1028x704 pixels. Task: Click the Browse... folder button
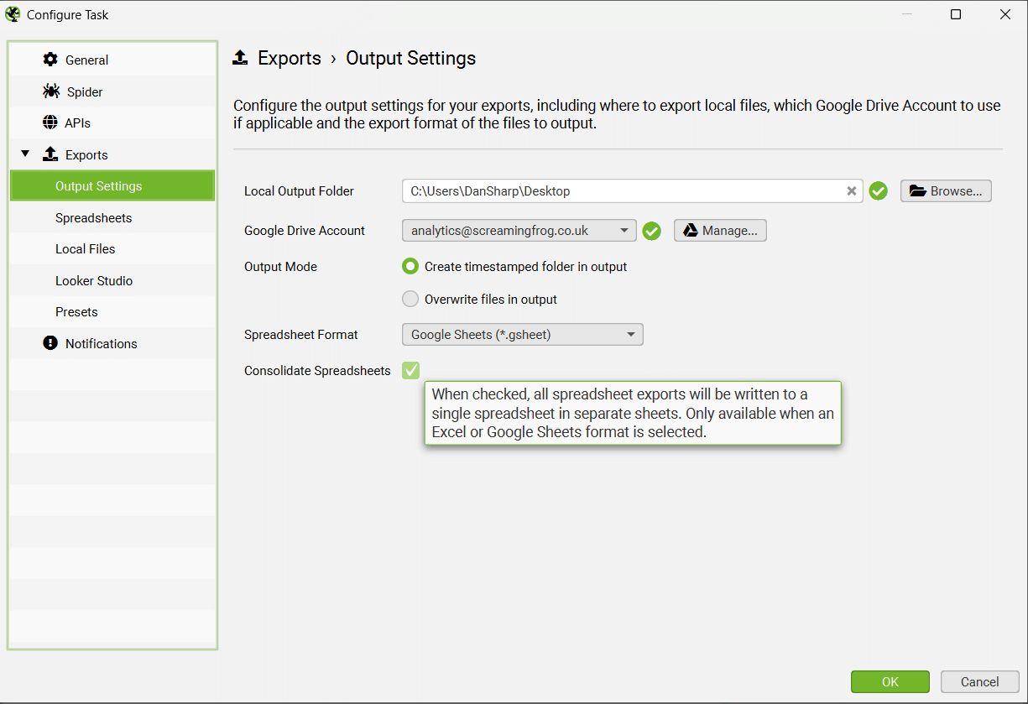946,191
